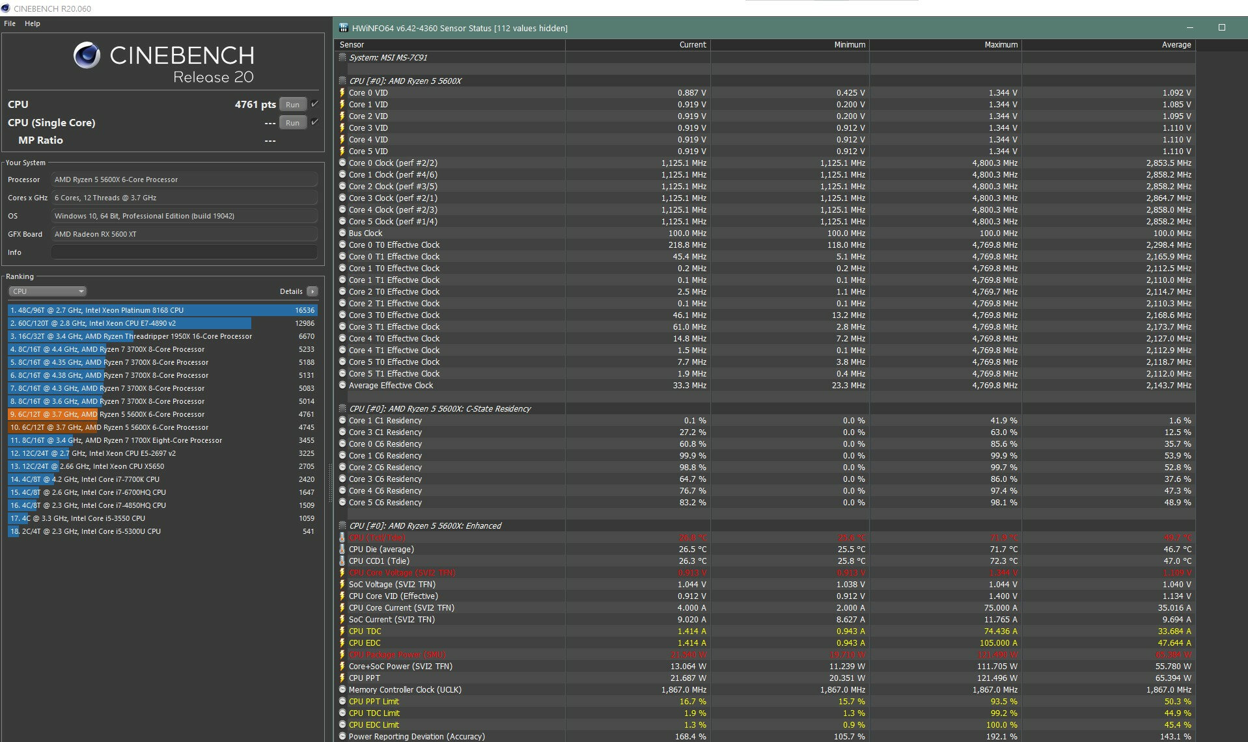This screenshot has width=1248, height=742.
Task: Click the clock icon beside Bus Clock
Action: coord(342,233)
